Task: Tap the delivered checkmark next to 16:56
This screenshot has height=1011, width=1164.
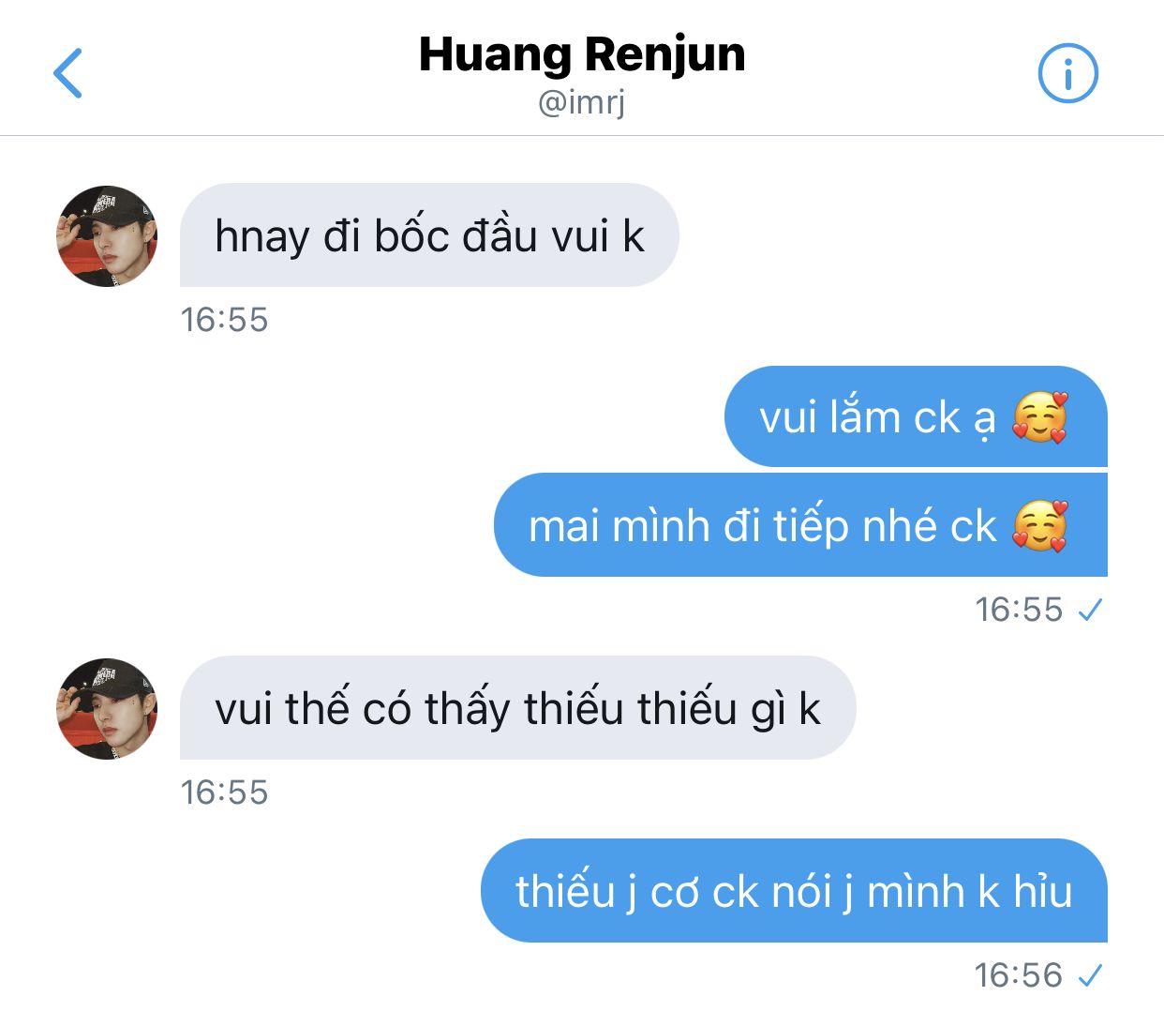Action: tap(1090, 976)
